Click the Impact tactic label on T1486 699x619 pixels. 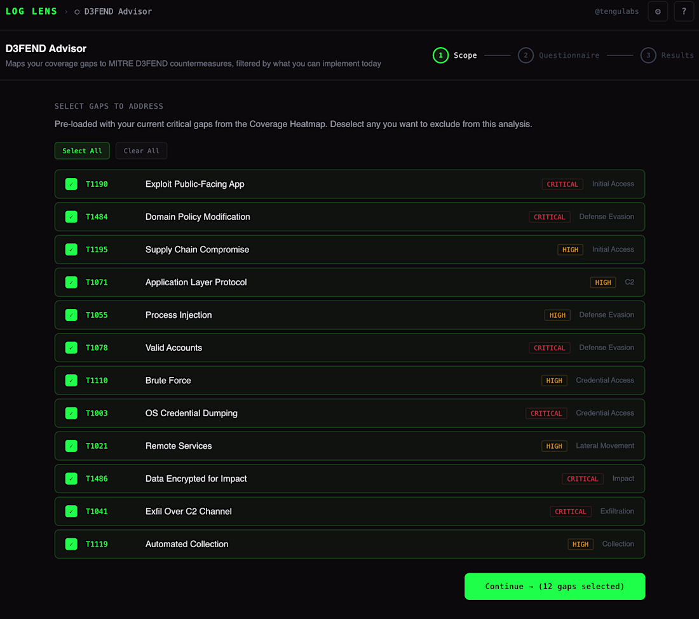[x=623, y=479]
